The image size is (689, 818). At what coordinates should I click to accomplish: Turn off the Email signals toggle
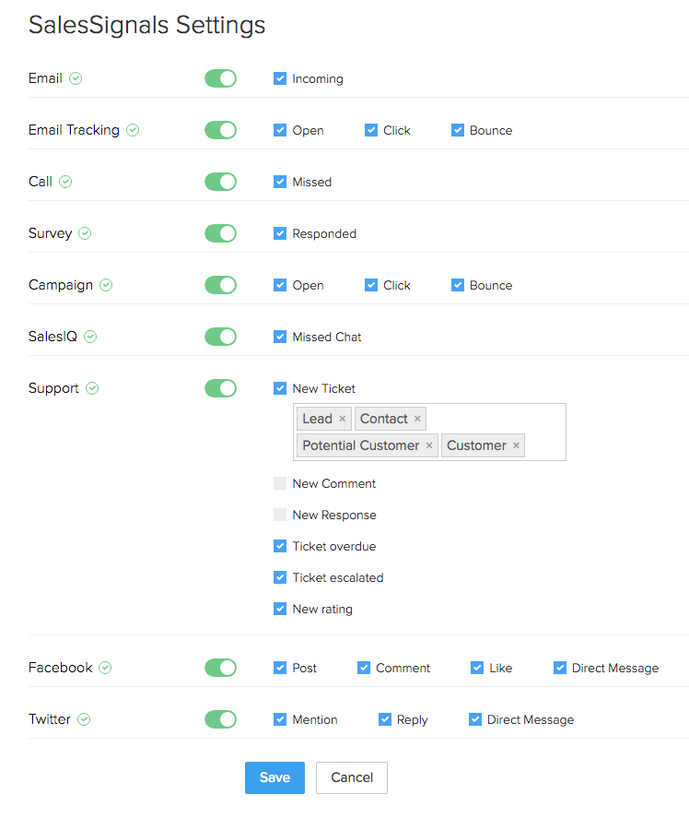pyautogui.click(x=220, y=78)
